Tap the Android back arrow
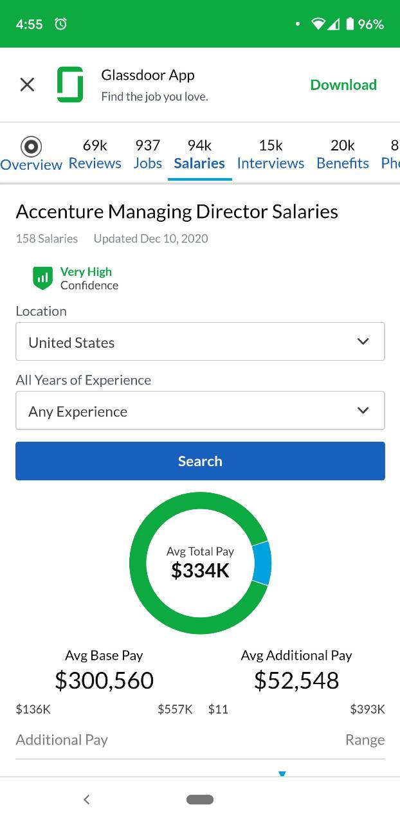 point(86,799)
